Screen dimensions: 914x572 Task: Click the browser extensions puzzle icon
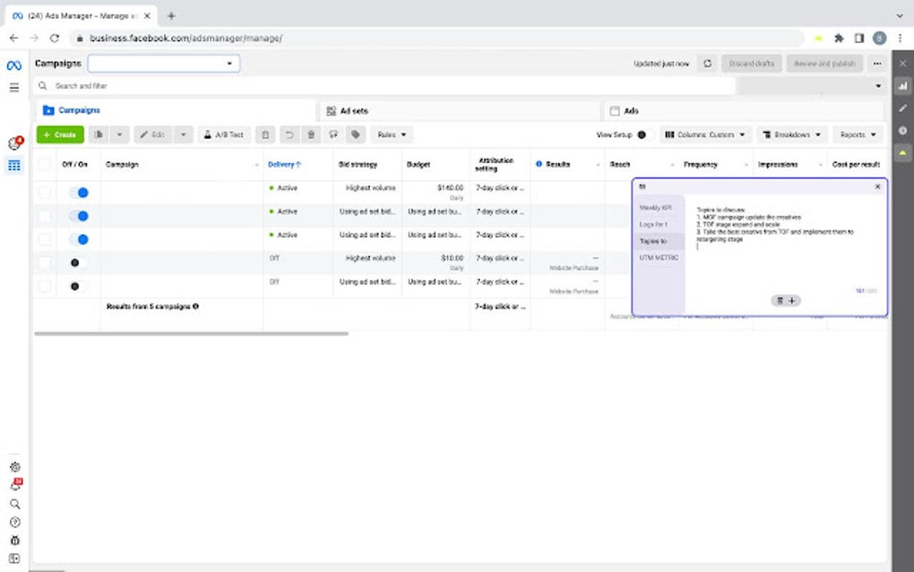click(839, 39)
